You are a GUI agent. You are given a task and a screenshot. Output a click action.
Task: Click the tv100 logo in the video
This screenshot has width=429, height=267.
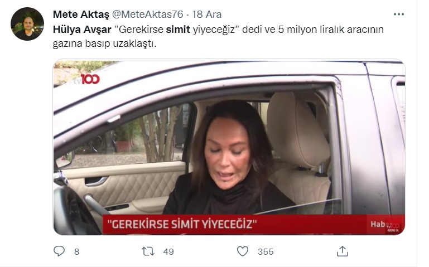pyautogui.click(x=86, y=79)
